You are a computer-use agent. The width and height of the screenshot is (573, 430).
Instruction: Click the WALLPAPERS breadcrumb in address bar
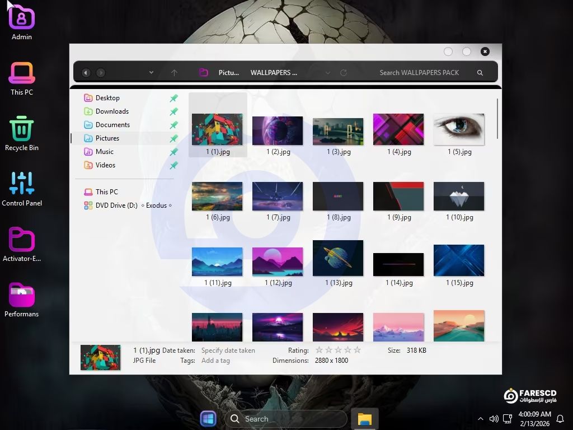tap(274, 73)
